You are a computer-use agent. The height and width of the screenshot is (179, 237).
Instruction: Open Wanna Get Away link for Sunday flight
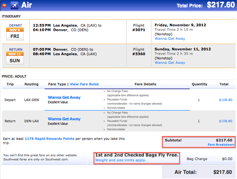(170, 63)
